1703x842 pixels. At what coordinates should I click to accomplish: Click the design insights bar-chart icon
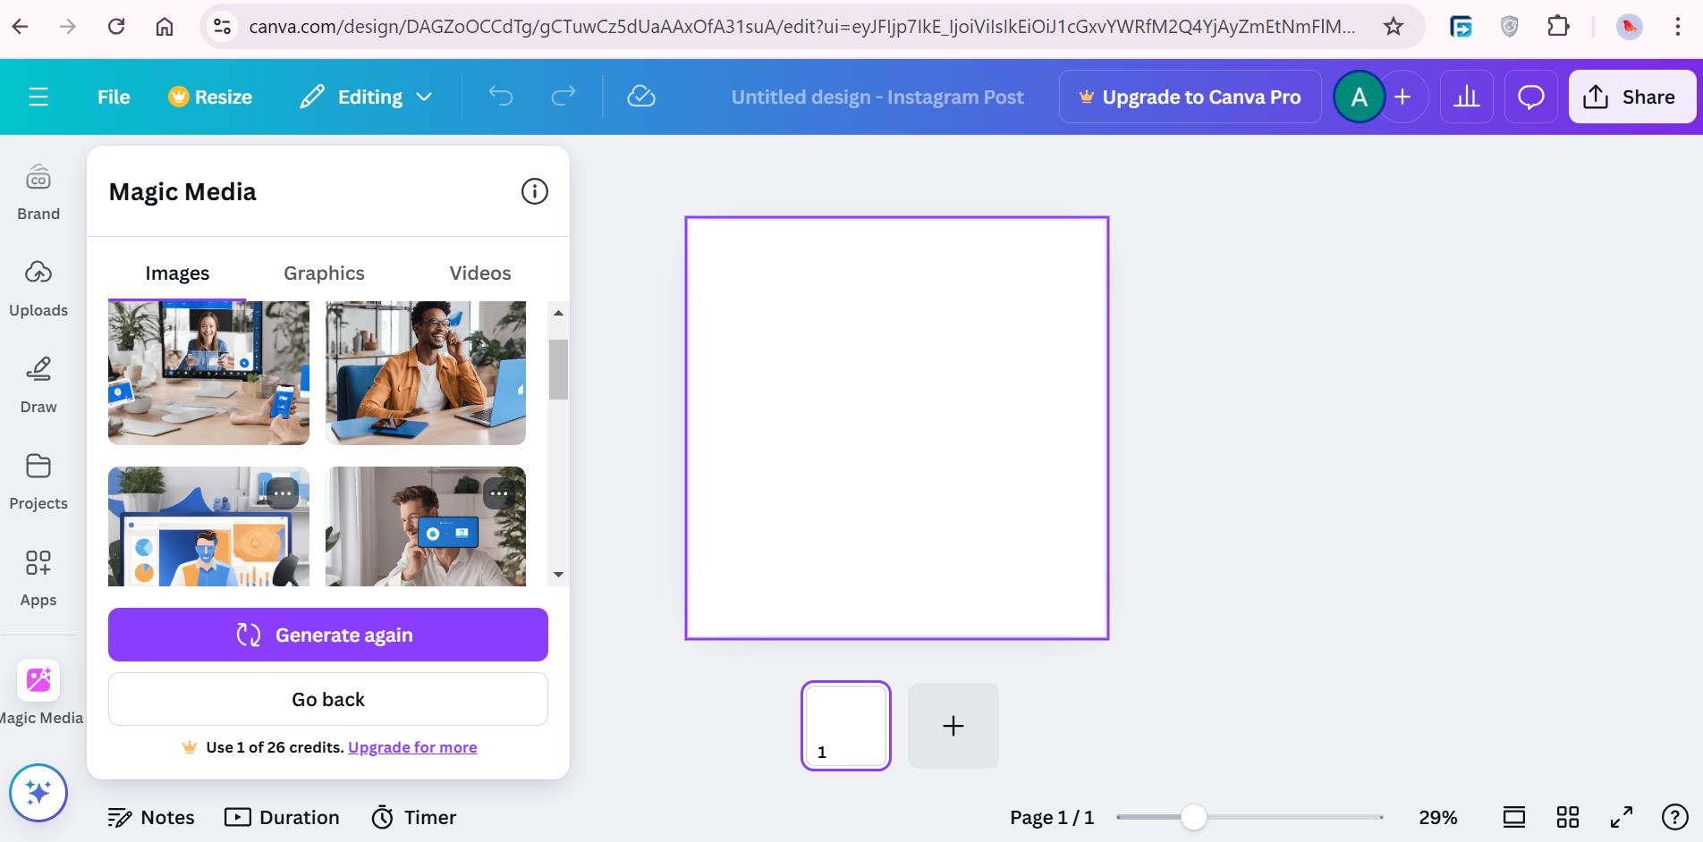pyautogui.click(x=1466, y=97)
